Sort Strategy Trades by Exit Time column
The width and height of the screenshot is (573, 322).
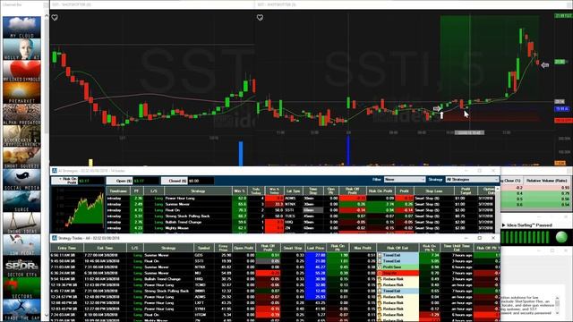(x=106, y=248)
